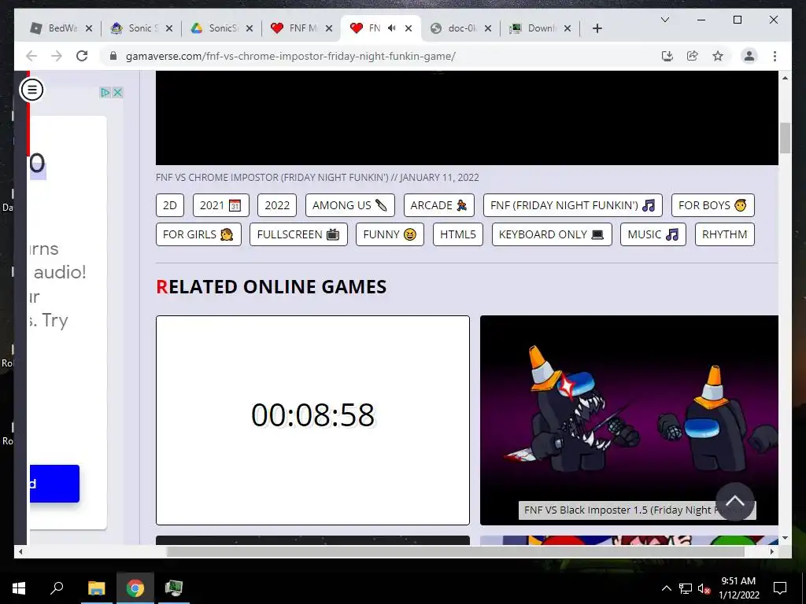The image size is (806, 604).
Task: Open the 2D tag
Action: click(x=170, y=205)
